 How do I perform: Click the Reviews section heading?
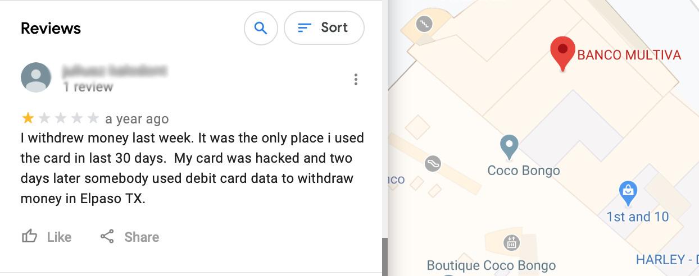pos(51,28)
